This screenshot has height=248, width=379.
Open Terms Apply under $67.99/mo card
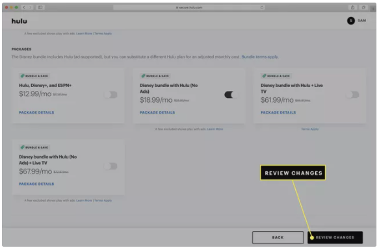coord(103,201)
